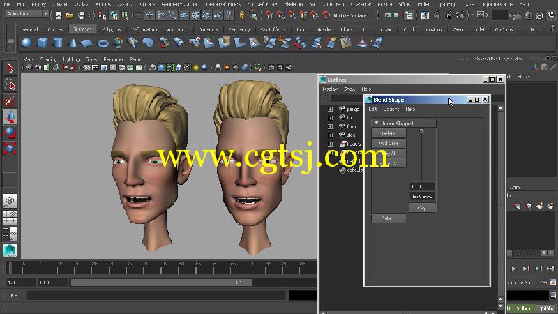This screenshot has width=558, height=314.
Task: Create a NURBS cone from the shelf
Action: (x=73, y=43)
